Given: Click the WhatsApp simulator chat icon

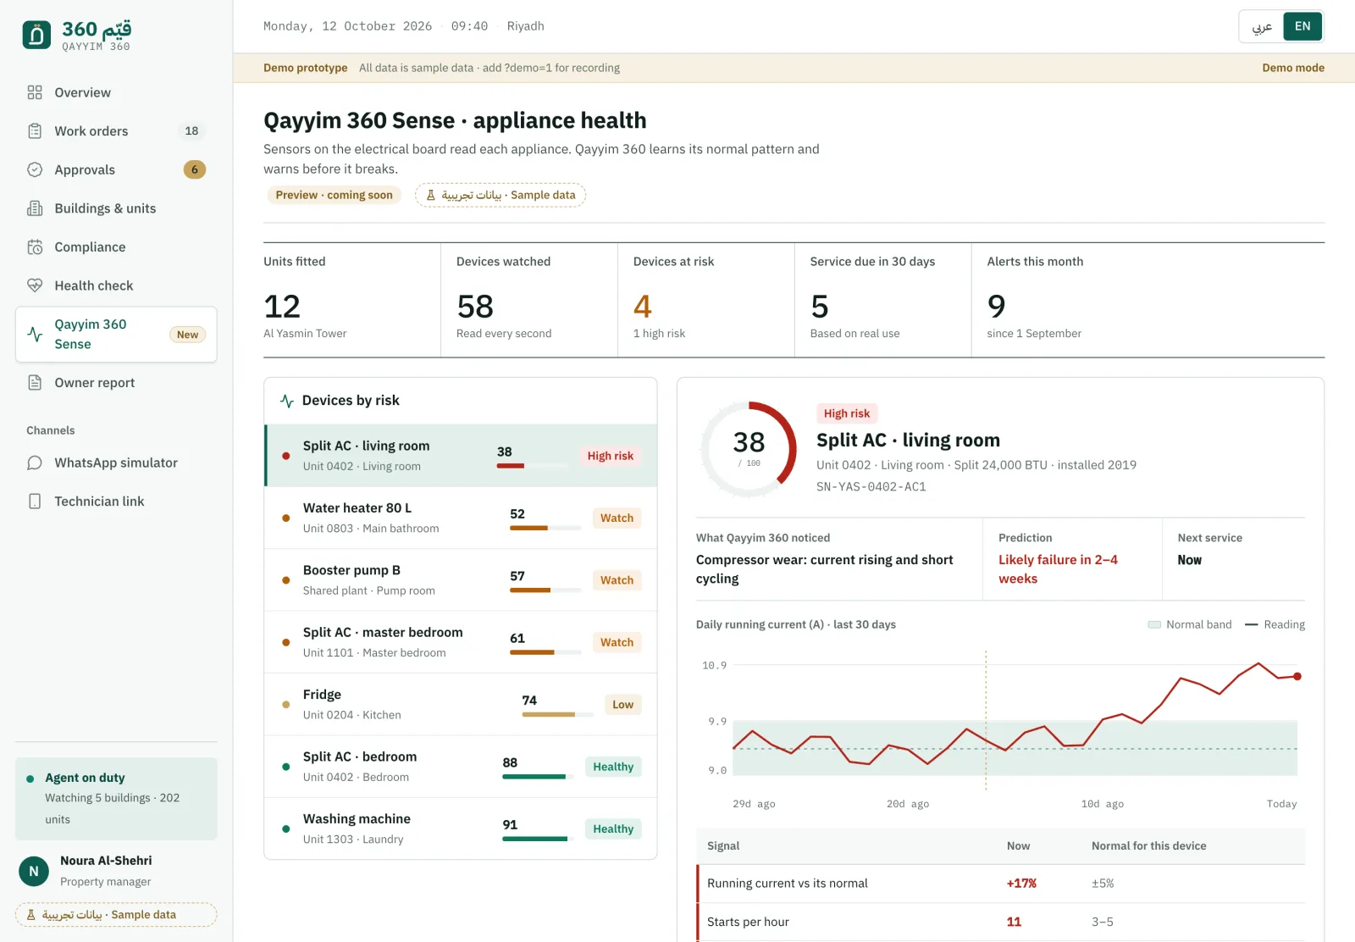Looking at the screenshot, I should pyautogui.click(x=35, y=463).
